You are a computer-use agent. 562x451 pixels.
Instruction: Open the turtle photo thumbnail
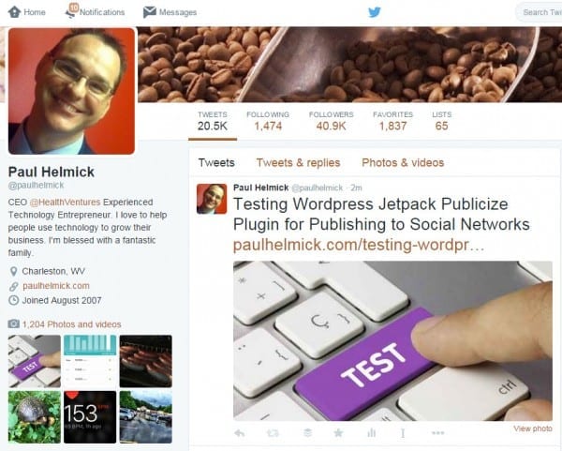point(35,417)
